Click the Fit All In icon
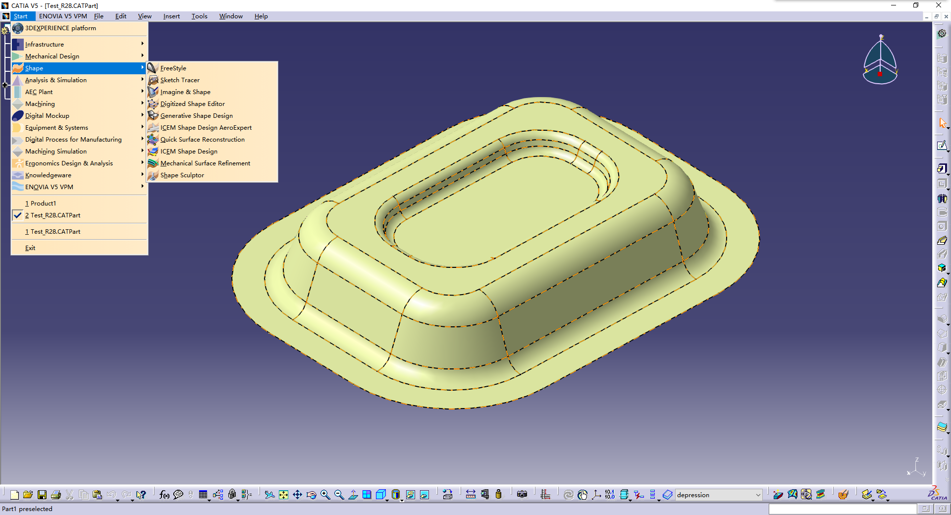The image size is (951, 515). pos(283,495)
